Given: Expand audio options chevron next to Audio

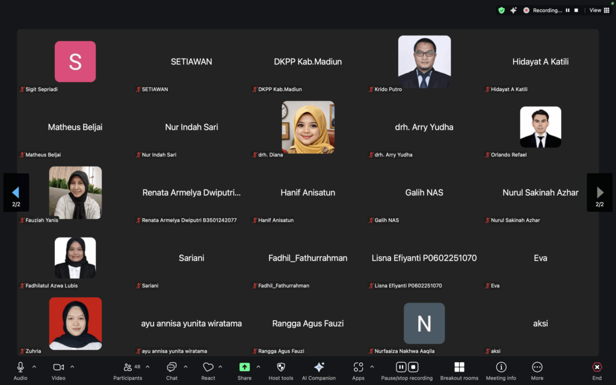Looking at the screenshot, I should [34, 366].
